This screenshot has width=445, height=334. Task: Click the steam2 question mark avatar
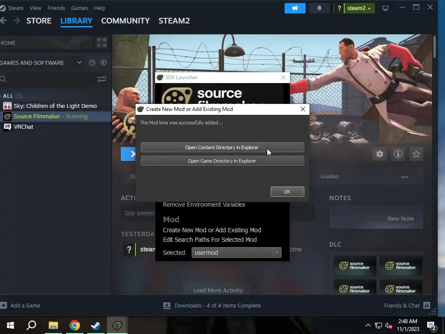click(x=339, y=8)
